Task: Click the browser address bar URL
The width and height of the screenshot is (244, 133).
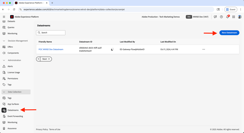Action: point(74,9)
